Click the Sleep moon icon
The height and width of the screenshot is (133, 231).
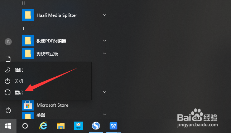click(8, 70)
